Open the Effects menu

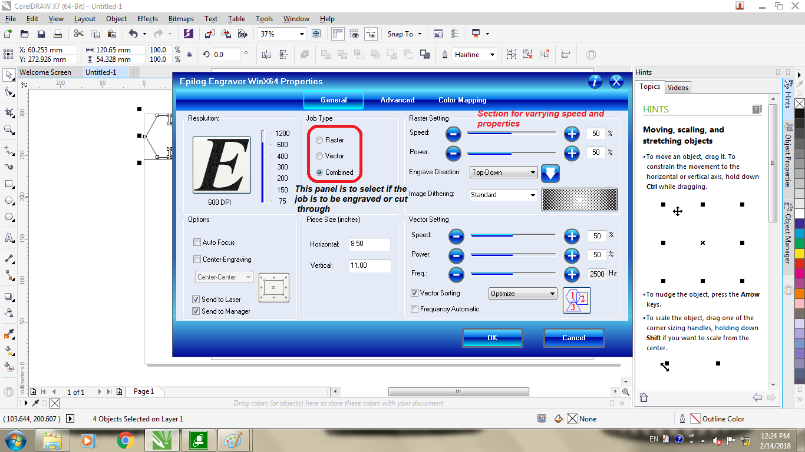click(147, 19)
